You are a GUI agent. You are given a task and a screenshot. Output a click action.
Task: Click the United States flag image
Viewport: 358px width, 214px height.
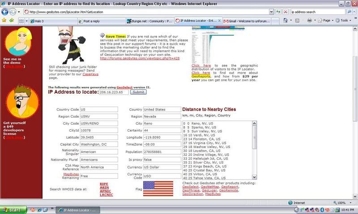pos(158,189)
